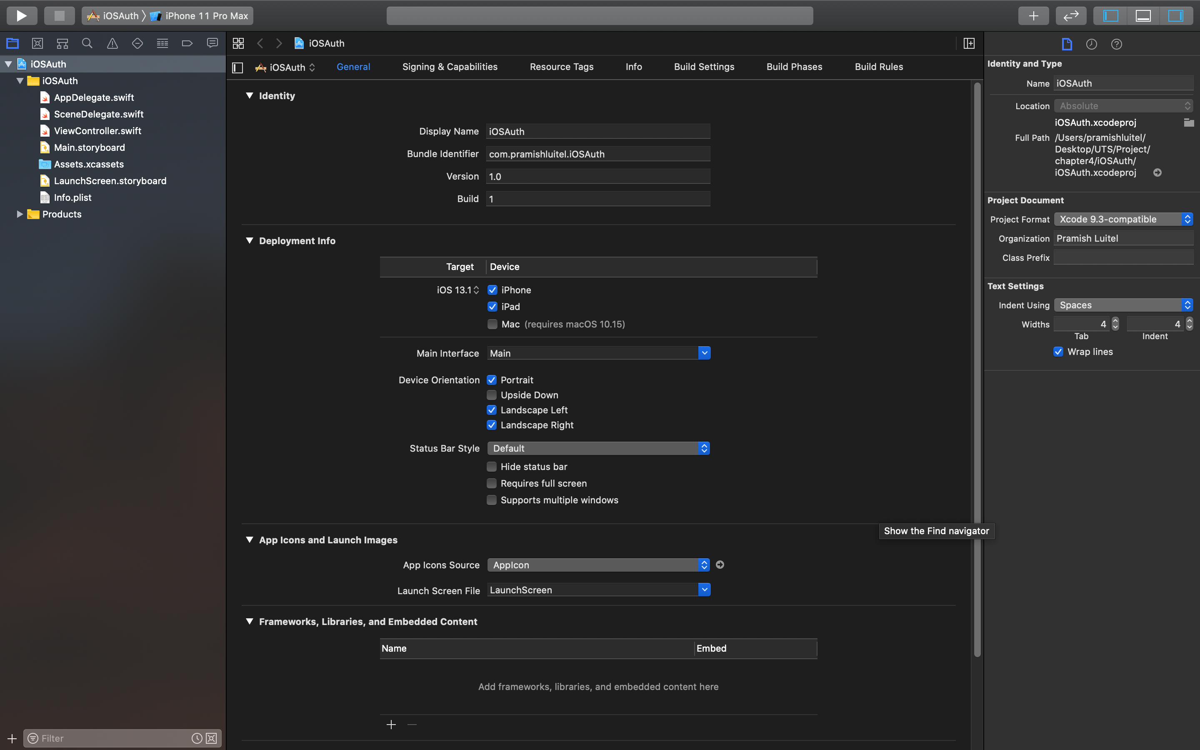The width and height of the screenshot is (1200, 750).
Task: Open the Quick Help inspector icon
Action: click(x=1116, y=44)
